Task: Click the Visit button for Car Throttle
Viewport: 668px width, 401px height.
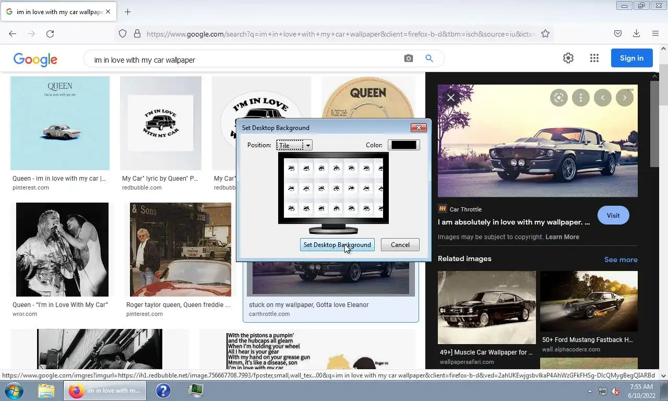Action: pos(613,215)
